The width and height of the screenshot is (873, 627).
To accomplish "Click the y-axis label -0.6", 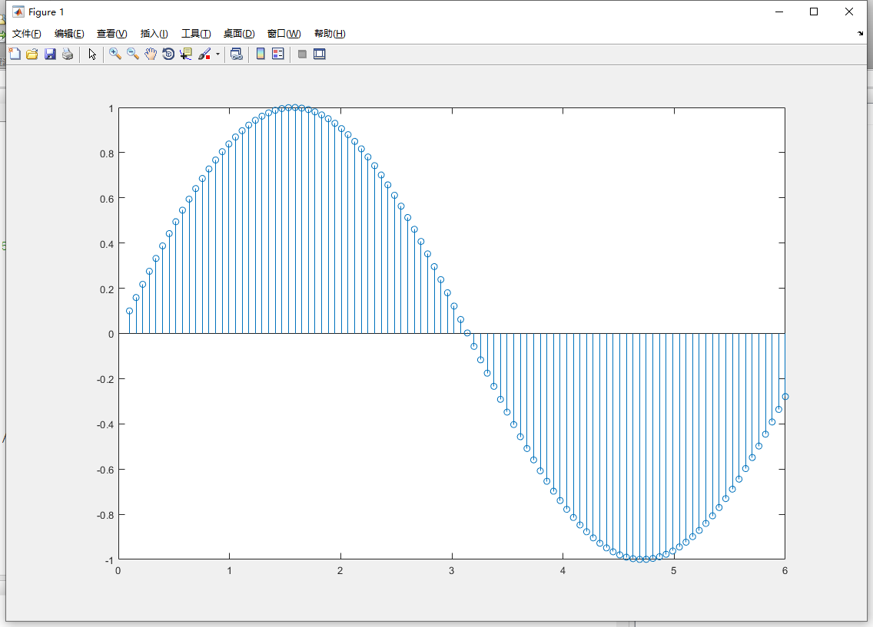I will [105, 470].
